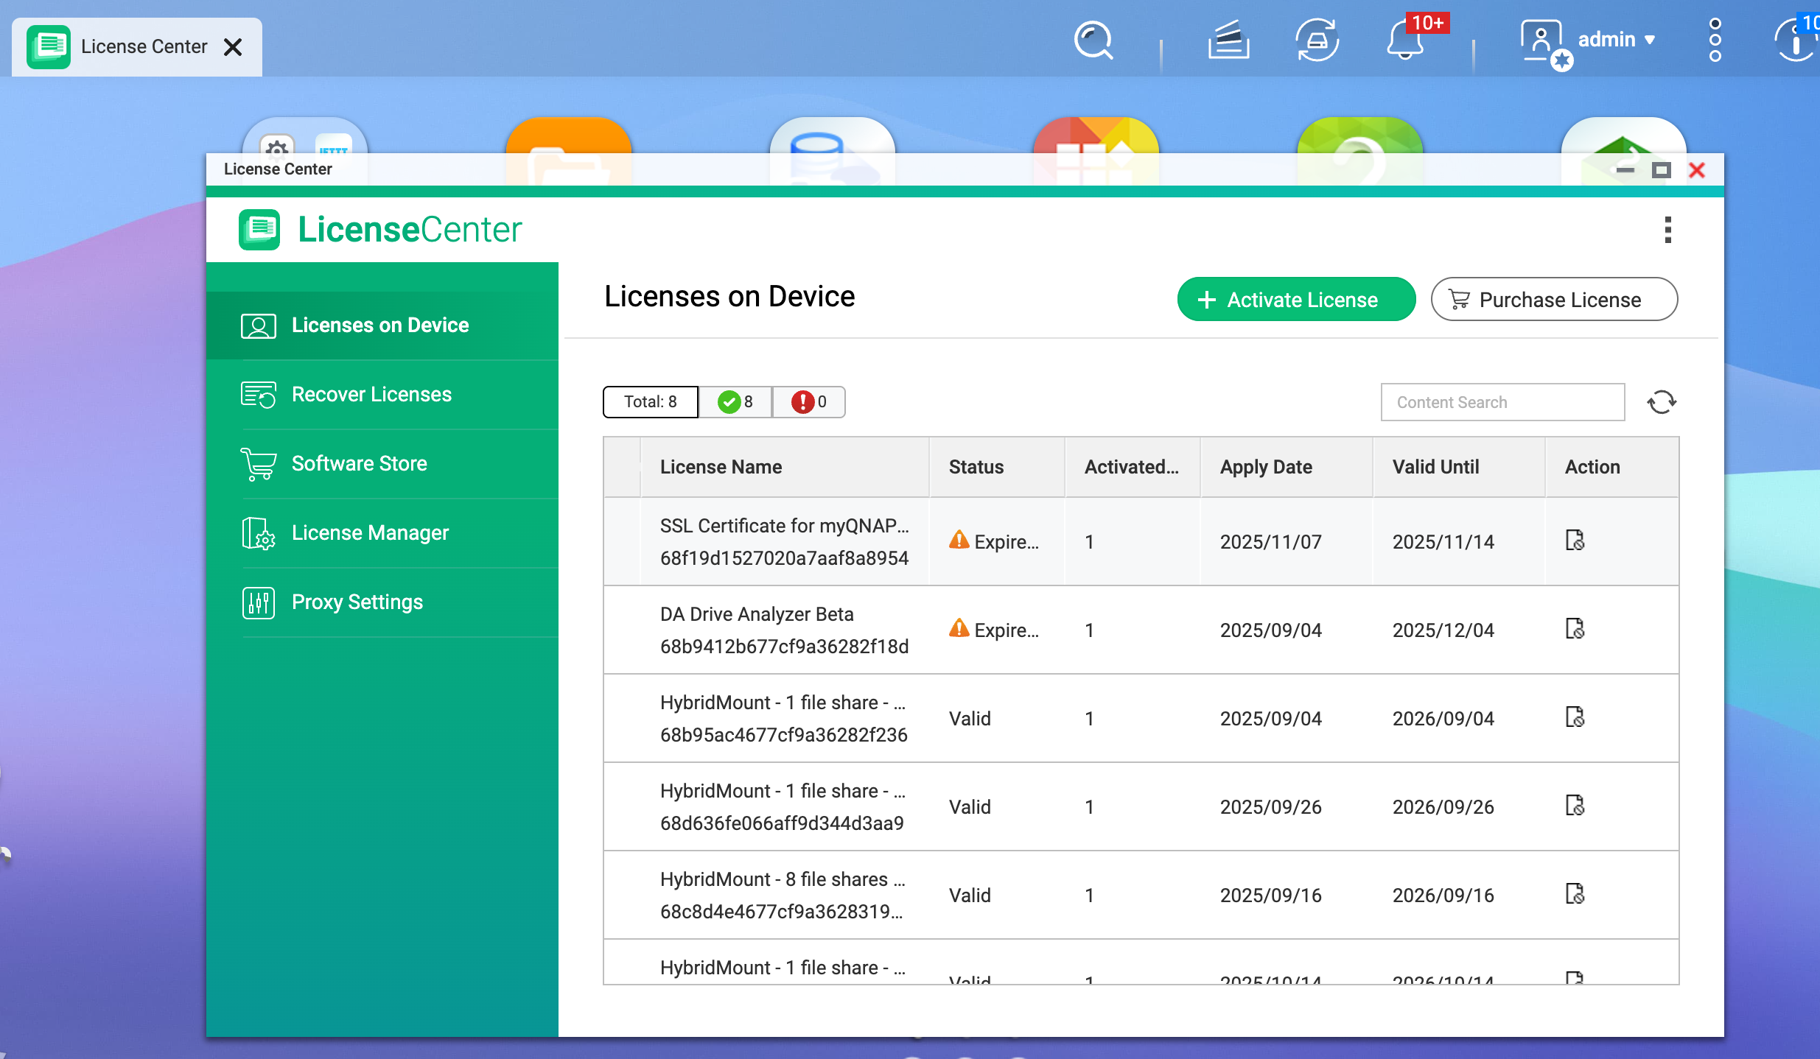Open LicenseCenter three-dot more menu

tap(1667, 230)
